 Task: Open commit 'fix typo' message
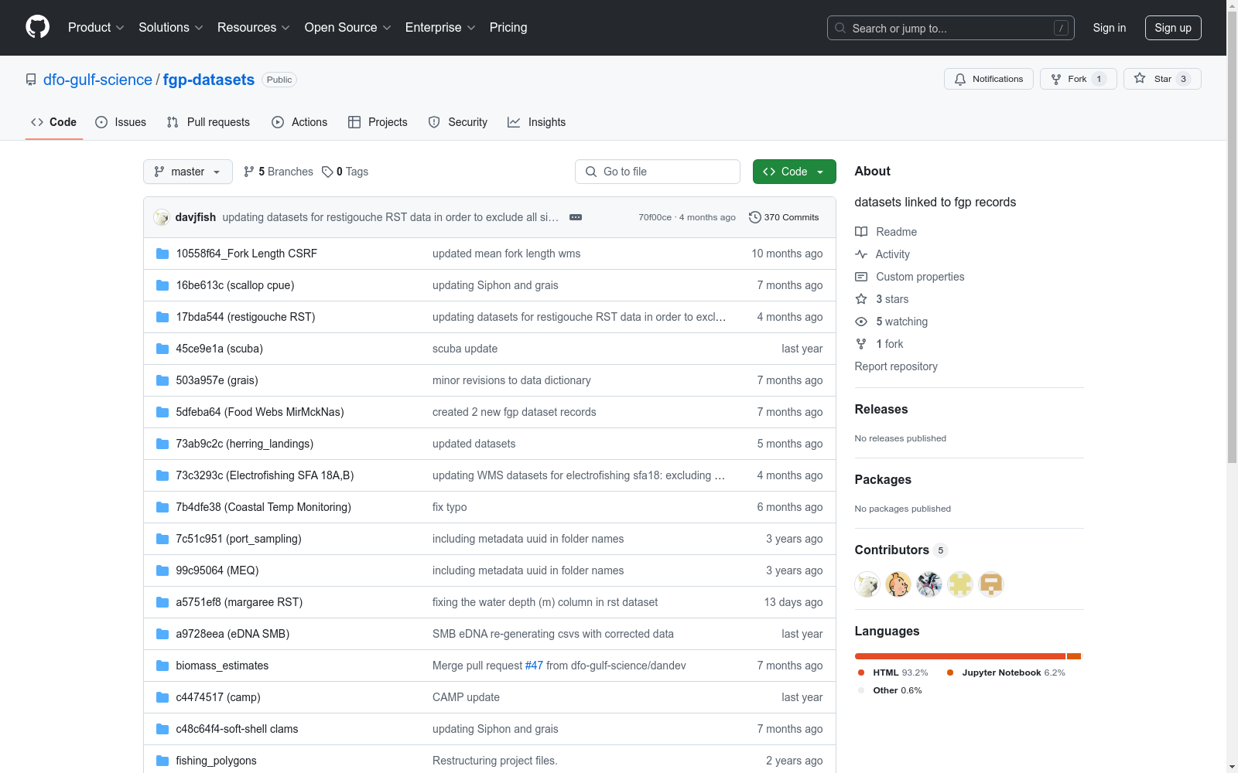450,507
